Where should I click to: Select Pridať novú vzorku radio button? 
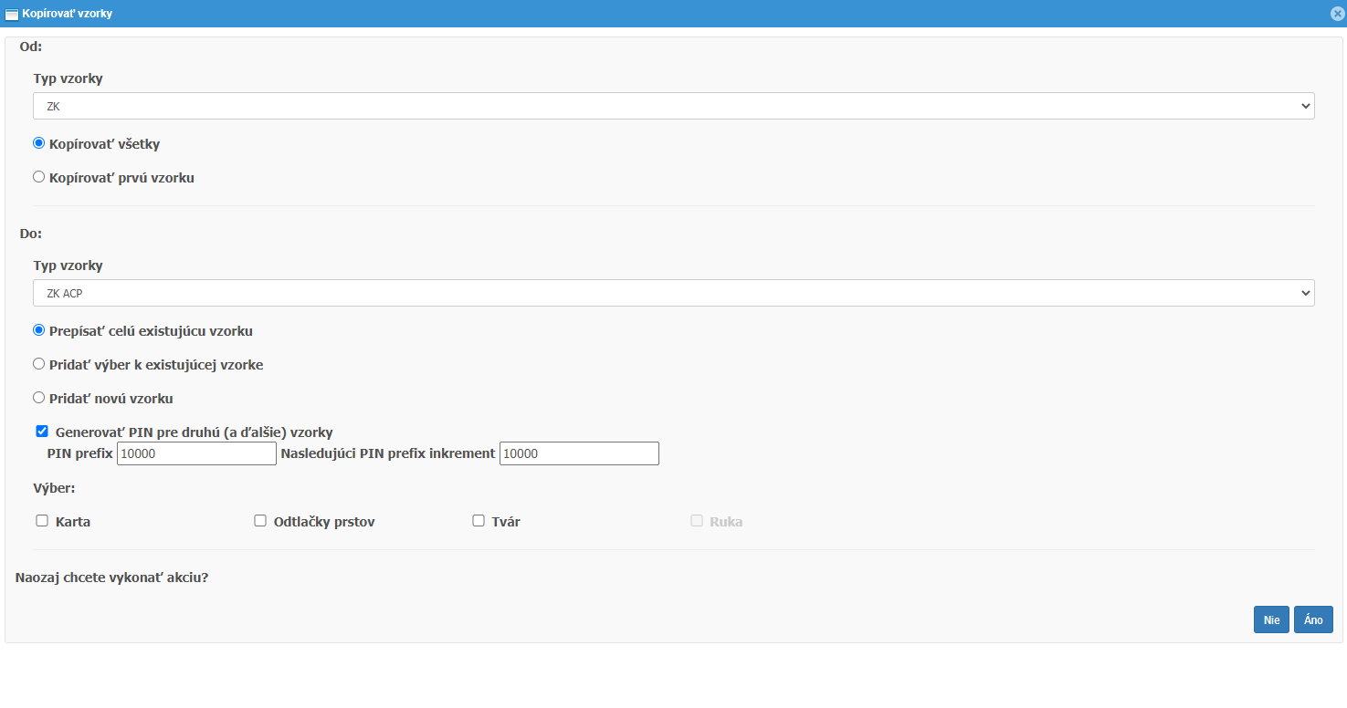tap(38, 398)
